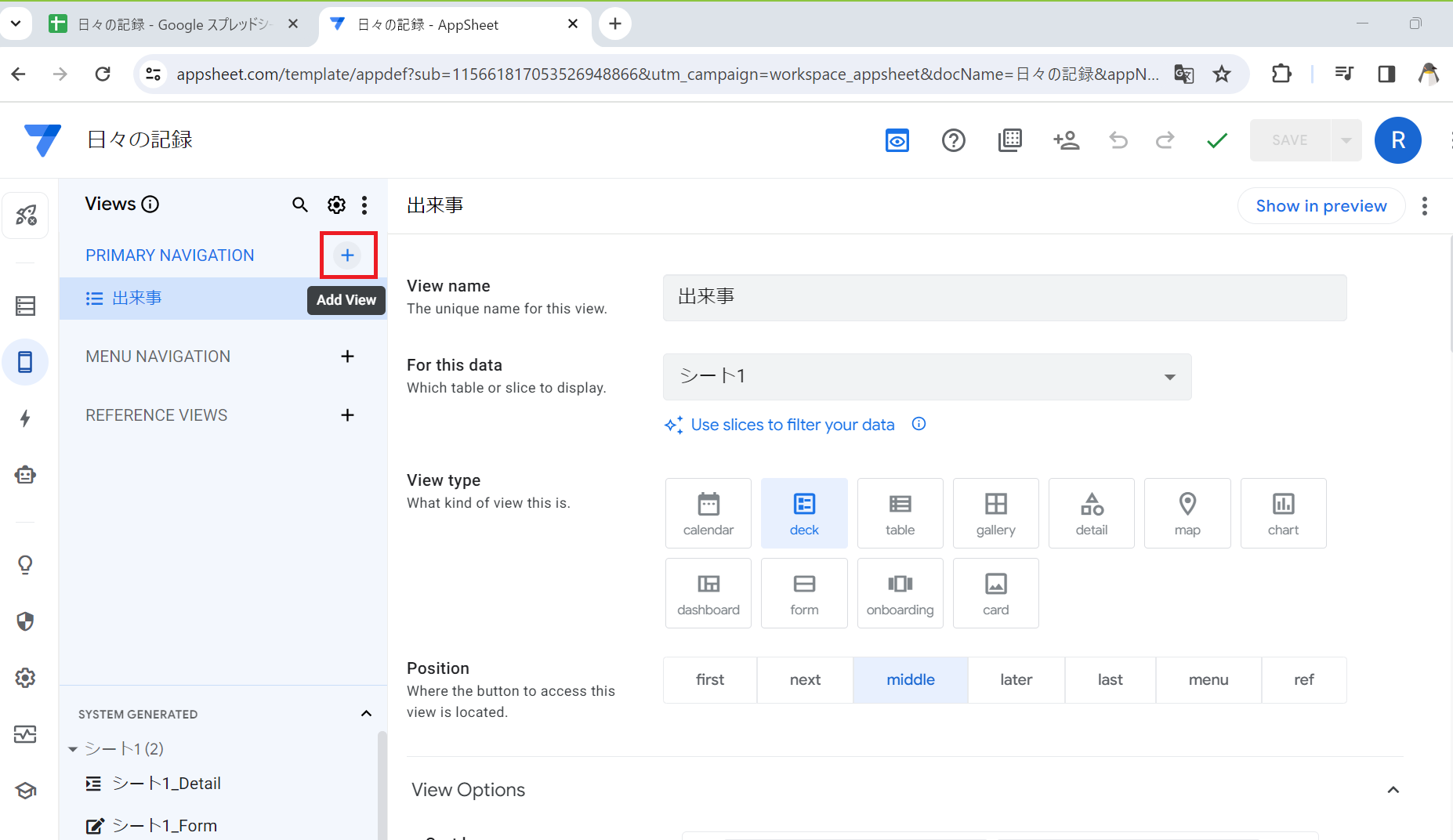Add a view to Reference Views
Image resolution: width=1453 pixels, height=840 pixels.
tap(348, 415)
